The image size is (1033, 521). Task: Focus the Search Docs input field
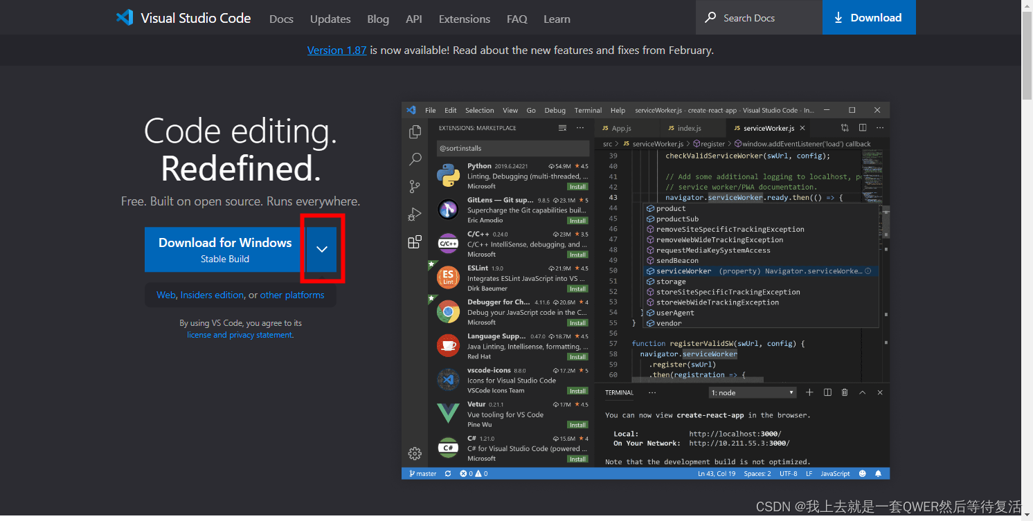point(759,17)
